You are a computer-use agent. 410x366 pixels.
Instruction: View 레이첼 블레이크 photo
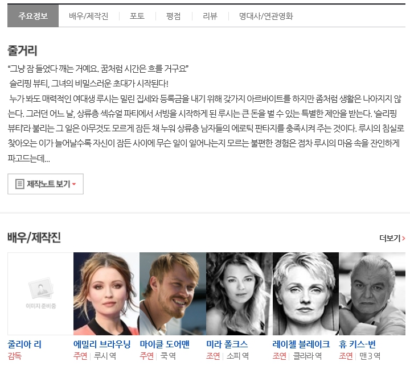(305, 293)
